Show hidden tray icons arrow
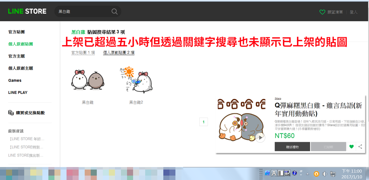 [x=308, y=174]
